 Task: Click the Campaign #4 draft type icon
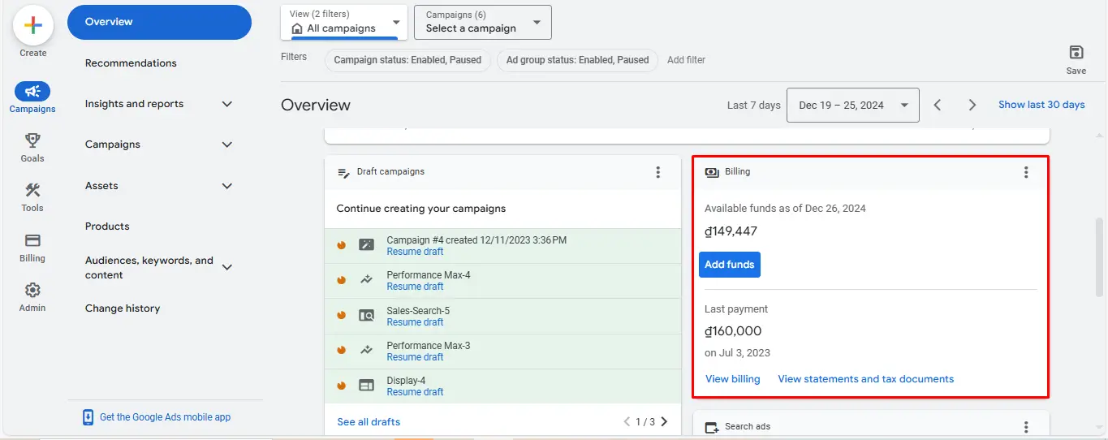tap(367, 245)
